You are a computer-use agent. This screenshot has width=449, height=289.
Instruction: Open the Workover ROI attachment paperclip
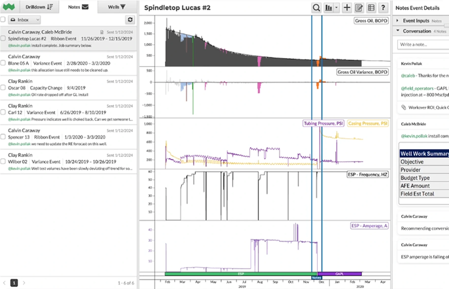click(404, 107)
